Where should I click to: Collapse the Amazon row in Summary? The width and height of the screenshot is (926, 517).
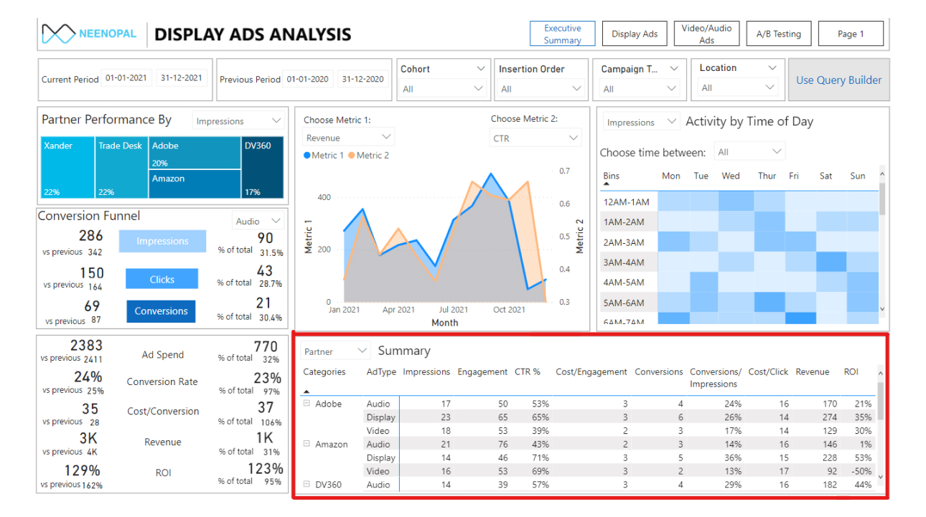point(307,444)
